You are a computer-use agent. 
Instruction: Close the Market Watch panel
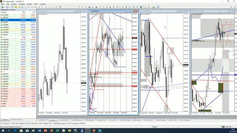[36, 10]
